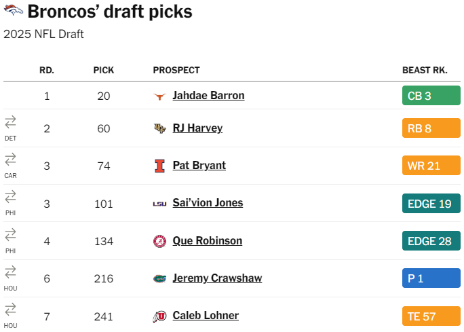This screenshot has width=464, height=332.
Task: Click the blue P 1 rank badge
Action: pos(431,278)
